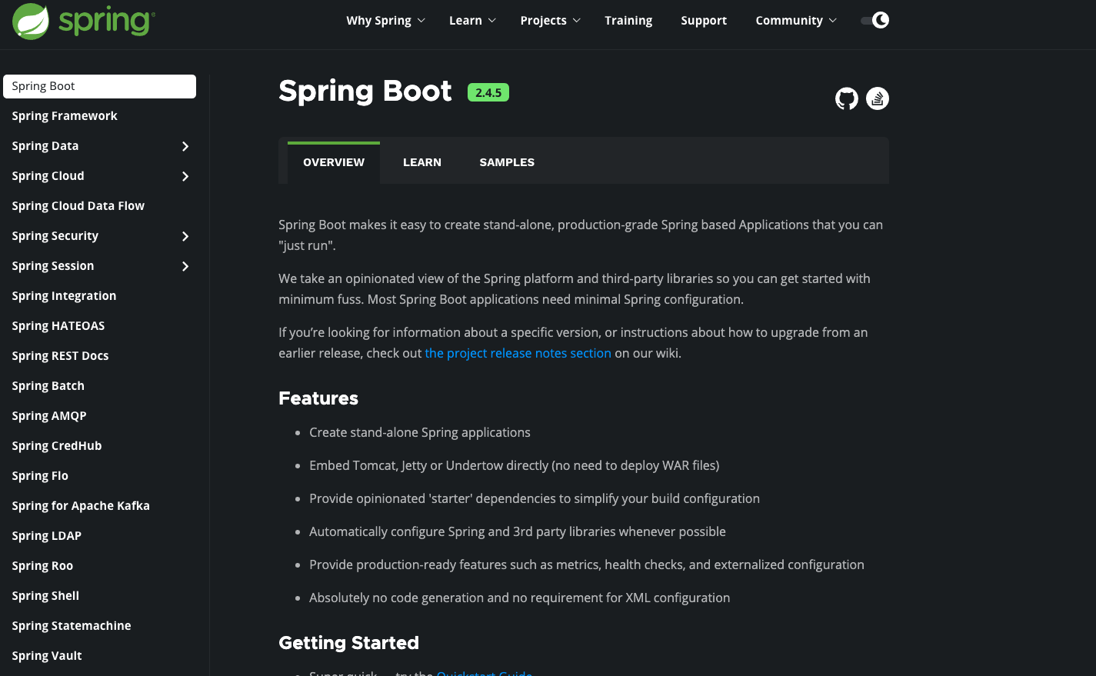Expand the Spring Data submenu chevron
The width and height of the screenshot is (1096, 676).
tap(185, 146)
